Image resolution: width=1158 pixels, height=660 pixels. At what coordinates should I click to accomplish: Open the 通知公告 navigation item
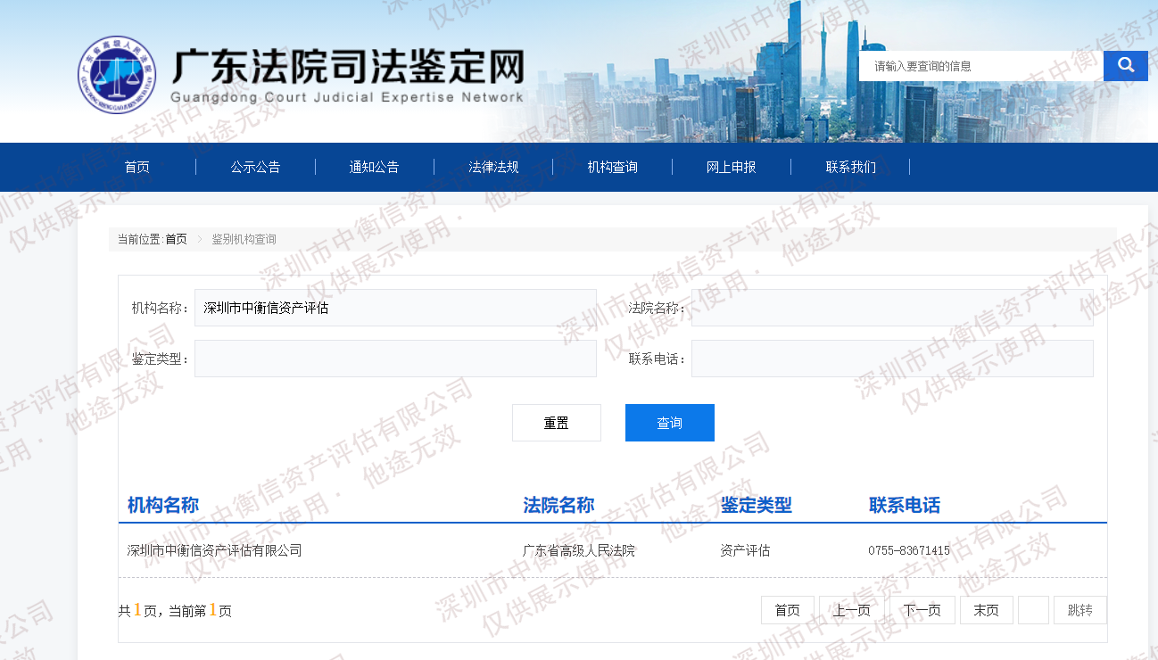click(x=374, y=167)
